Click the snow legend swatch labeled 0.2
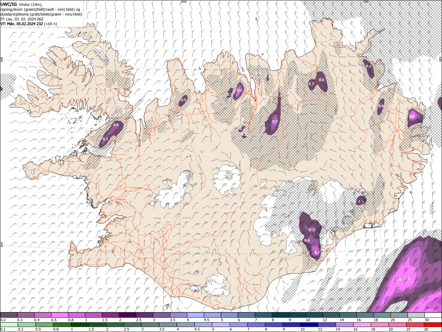 pyautogui.click(x=9, y=315)
